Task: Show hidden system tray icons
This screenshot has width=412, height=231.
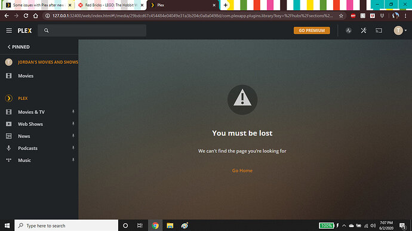Action: pyautogui.click(x=344, y=226)
